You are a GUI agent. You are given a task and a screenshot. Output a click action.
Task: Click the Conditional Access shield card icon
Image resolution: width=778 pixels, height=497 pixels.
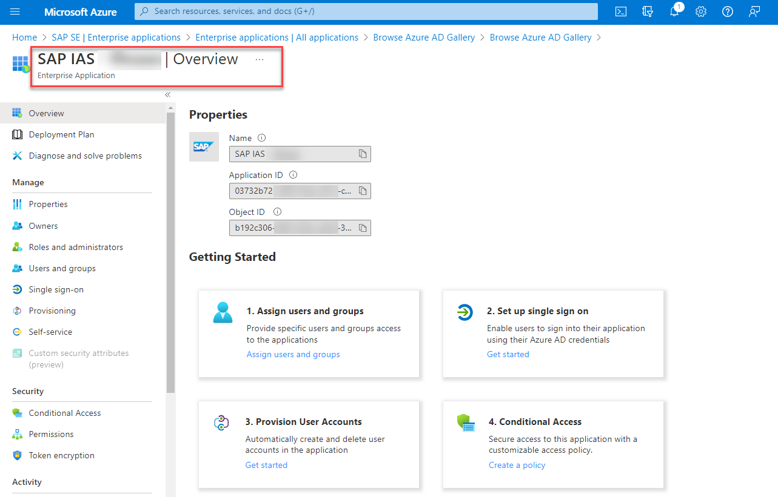466,423
